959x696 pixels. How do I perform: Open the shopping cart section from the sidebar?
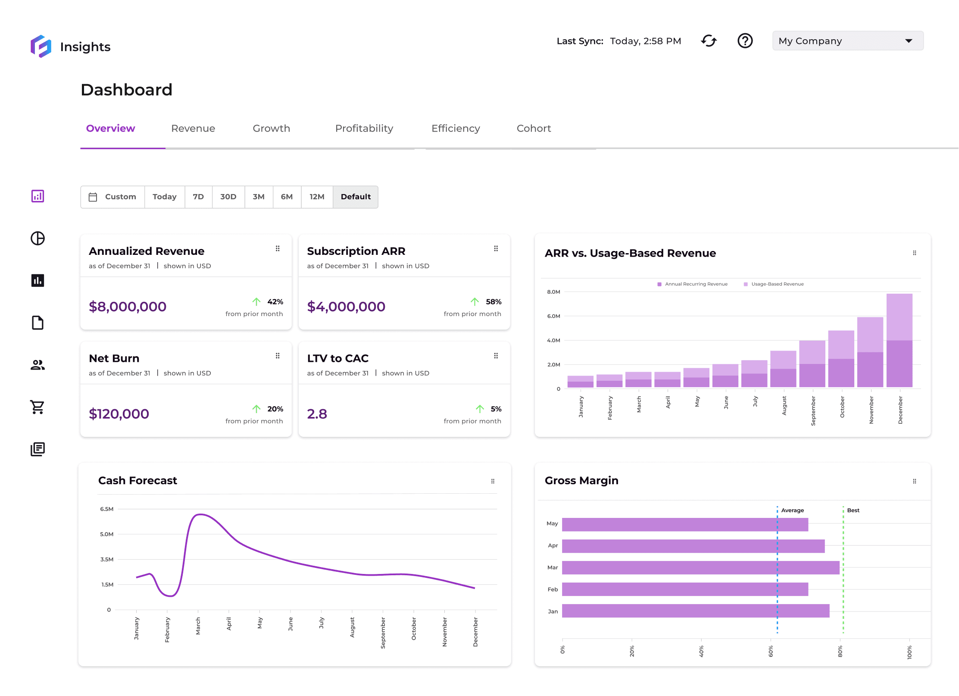(x=38, y=407)
